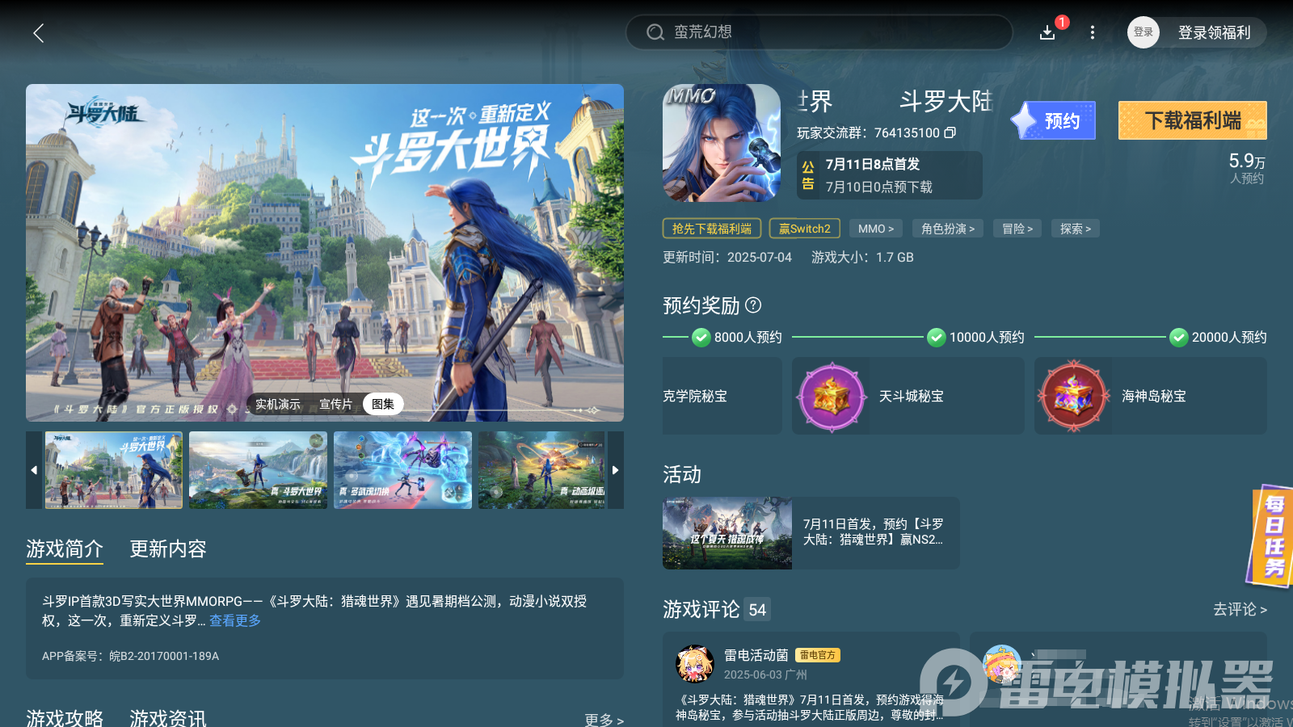This screenshot has height=727, width=1293.
Task: Select the first gallery thumbnail 斗罗大世界
Action: point(114,470)
